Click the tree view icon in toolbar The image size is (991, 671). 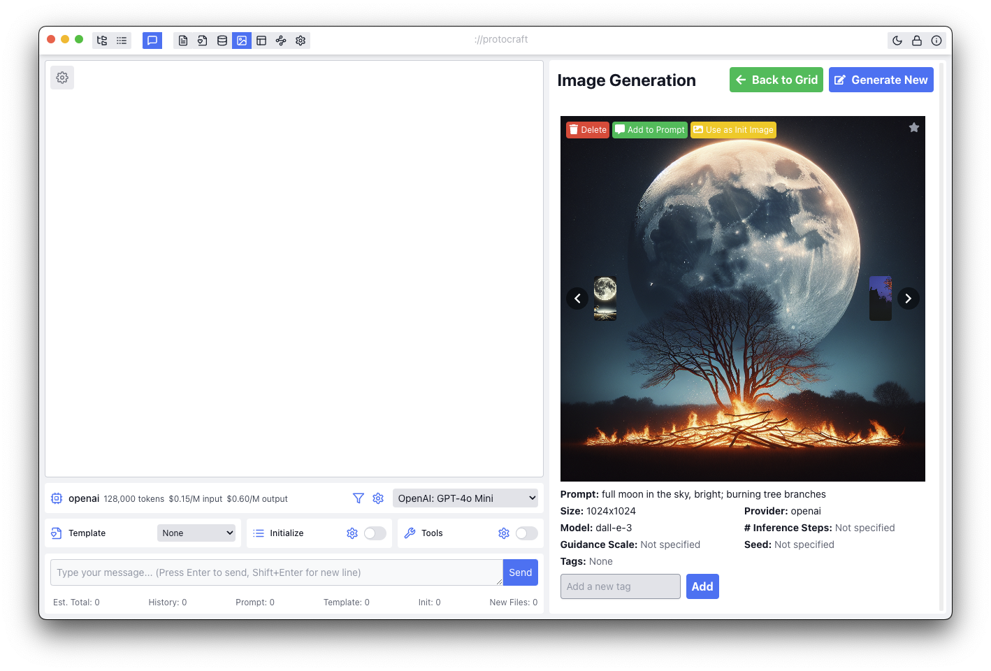tap(102, 41)
